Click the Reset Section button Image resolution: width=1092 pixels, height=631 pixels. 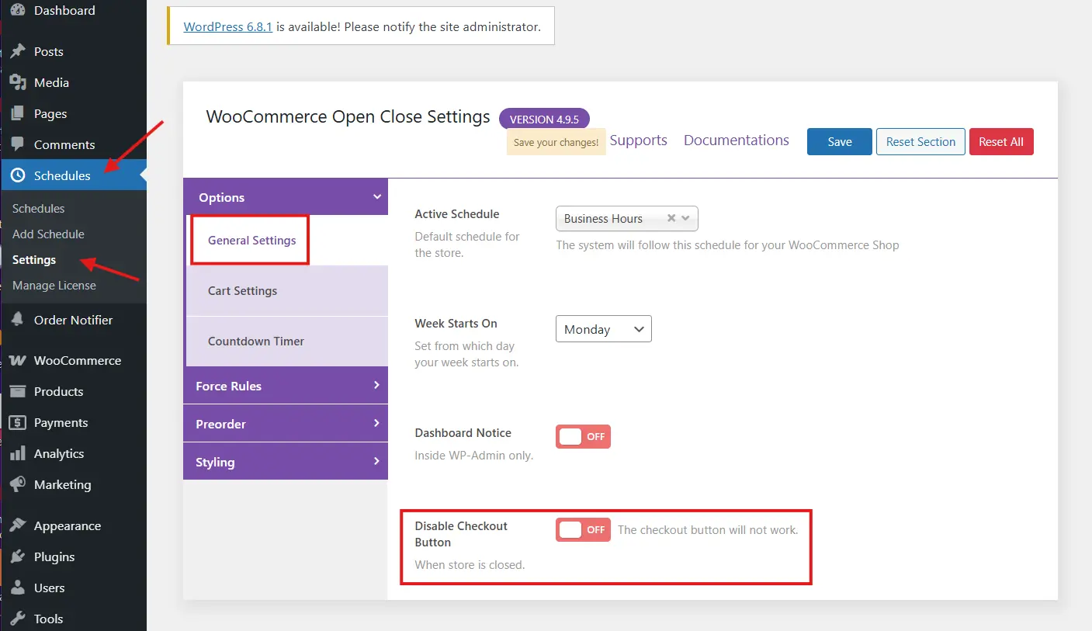(920, 142)
